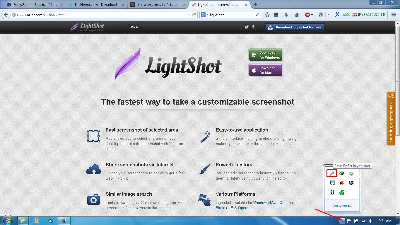Open Lightshot's Twitter page icon
Viewport: 400px width, 225px height.
(x=247, y=27)
